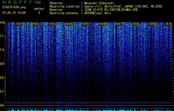Viewport: 174px width, 111px height.
Task: Click the 1606 time marker
Action: click(x=102, y=24)
